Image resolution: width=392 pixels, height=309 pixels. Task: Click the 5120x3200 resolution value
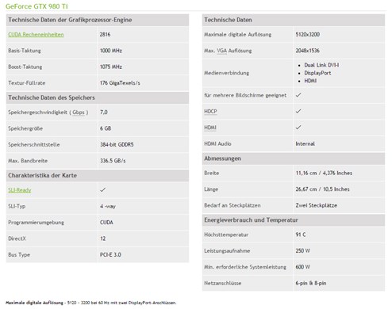(308, 34)
